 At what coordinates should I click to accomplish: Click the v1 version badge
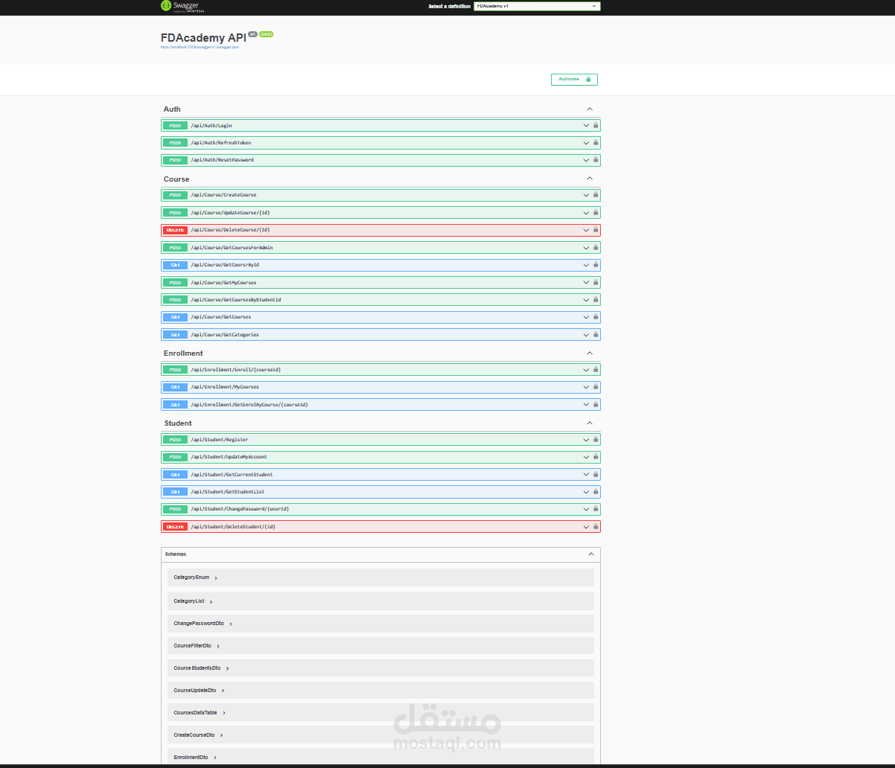pos(252,34)
